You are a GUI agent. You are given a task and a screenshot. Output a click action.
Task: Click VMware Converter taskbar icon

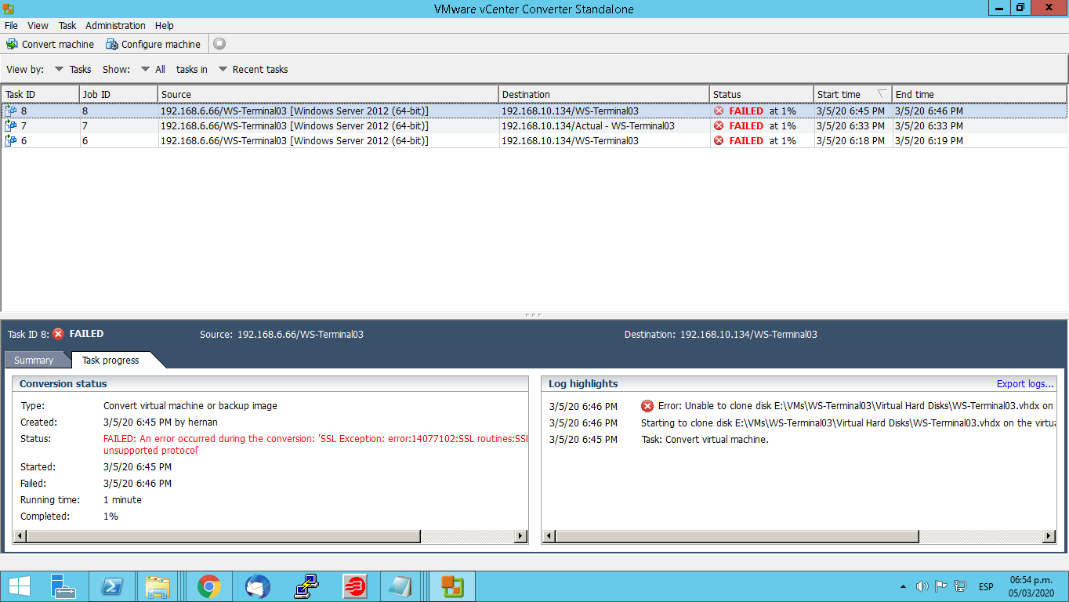452,586
